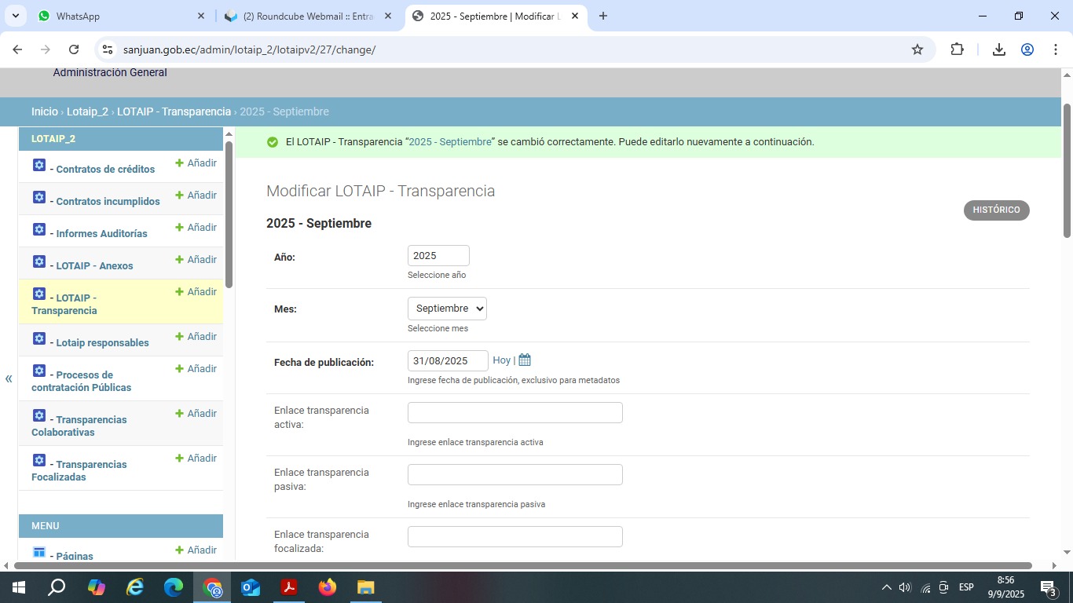Expand the Chrome tab search arrow
The image size is (1073, 603).
pos(16,16)
